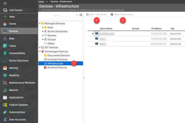
Task: Click the Feature Updates Windows logo icon
Action: tap(5, 105)
